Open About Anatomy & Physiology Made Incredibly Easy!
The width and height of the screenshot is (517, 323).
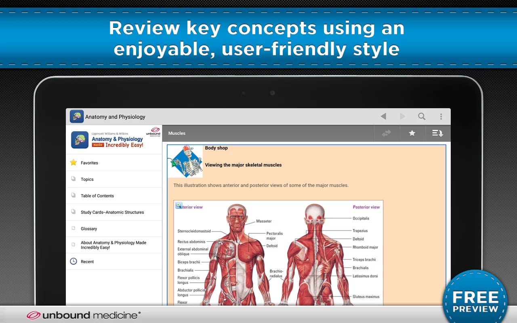point(114,245)
